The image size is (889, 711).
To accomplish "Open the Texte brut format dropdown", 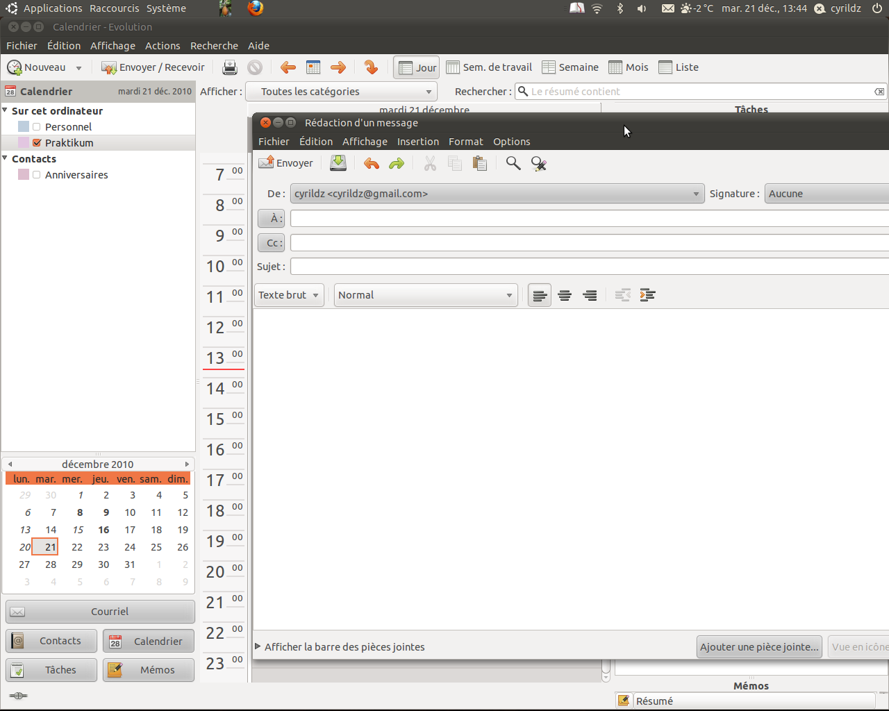I will [x=289, y=295].
